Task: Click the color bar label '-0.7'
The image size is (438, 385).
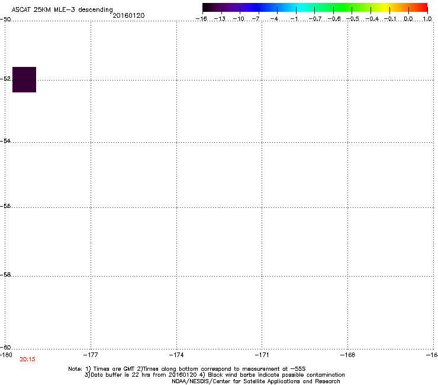Action: pyautogui.click(x=315, y=19)
